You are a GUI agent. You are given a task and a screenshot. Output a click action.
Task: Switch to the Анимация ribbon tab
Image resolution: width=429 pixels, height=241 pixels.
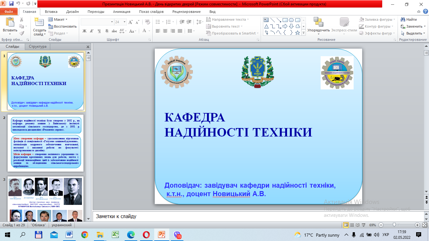[122, 12]
